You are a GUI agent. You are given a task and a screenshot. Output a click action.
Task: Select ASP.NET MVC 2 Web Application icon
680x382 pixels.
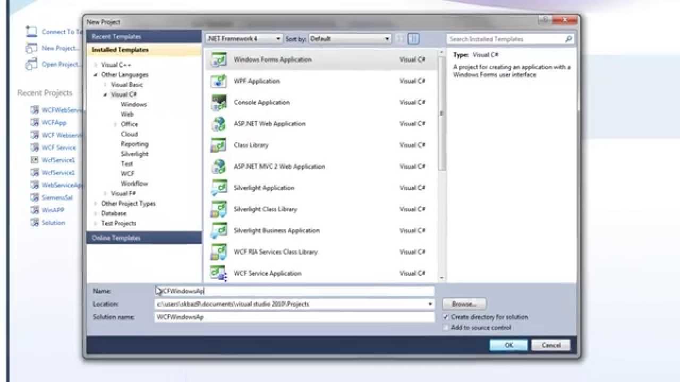point(219,166)
